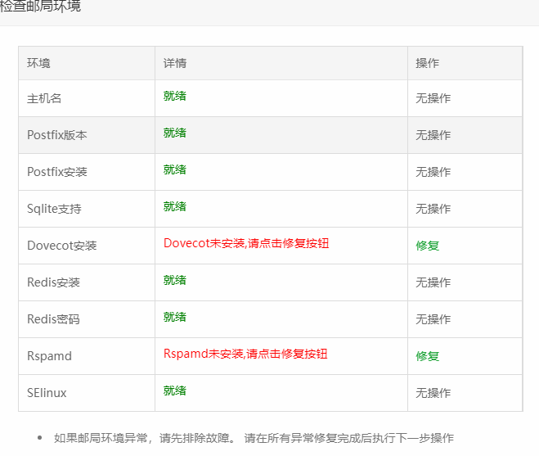This screenshot has height=456, width=539.
Task: Click 无操作 in the Postfix版本 row
Action: [433, 135]
